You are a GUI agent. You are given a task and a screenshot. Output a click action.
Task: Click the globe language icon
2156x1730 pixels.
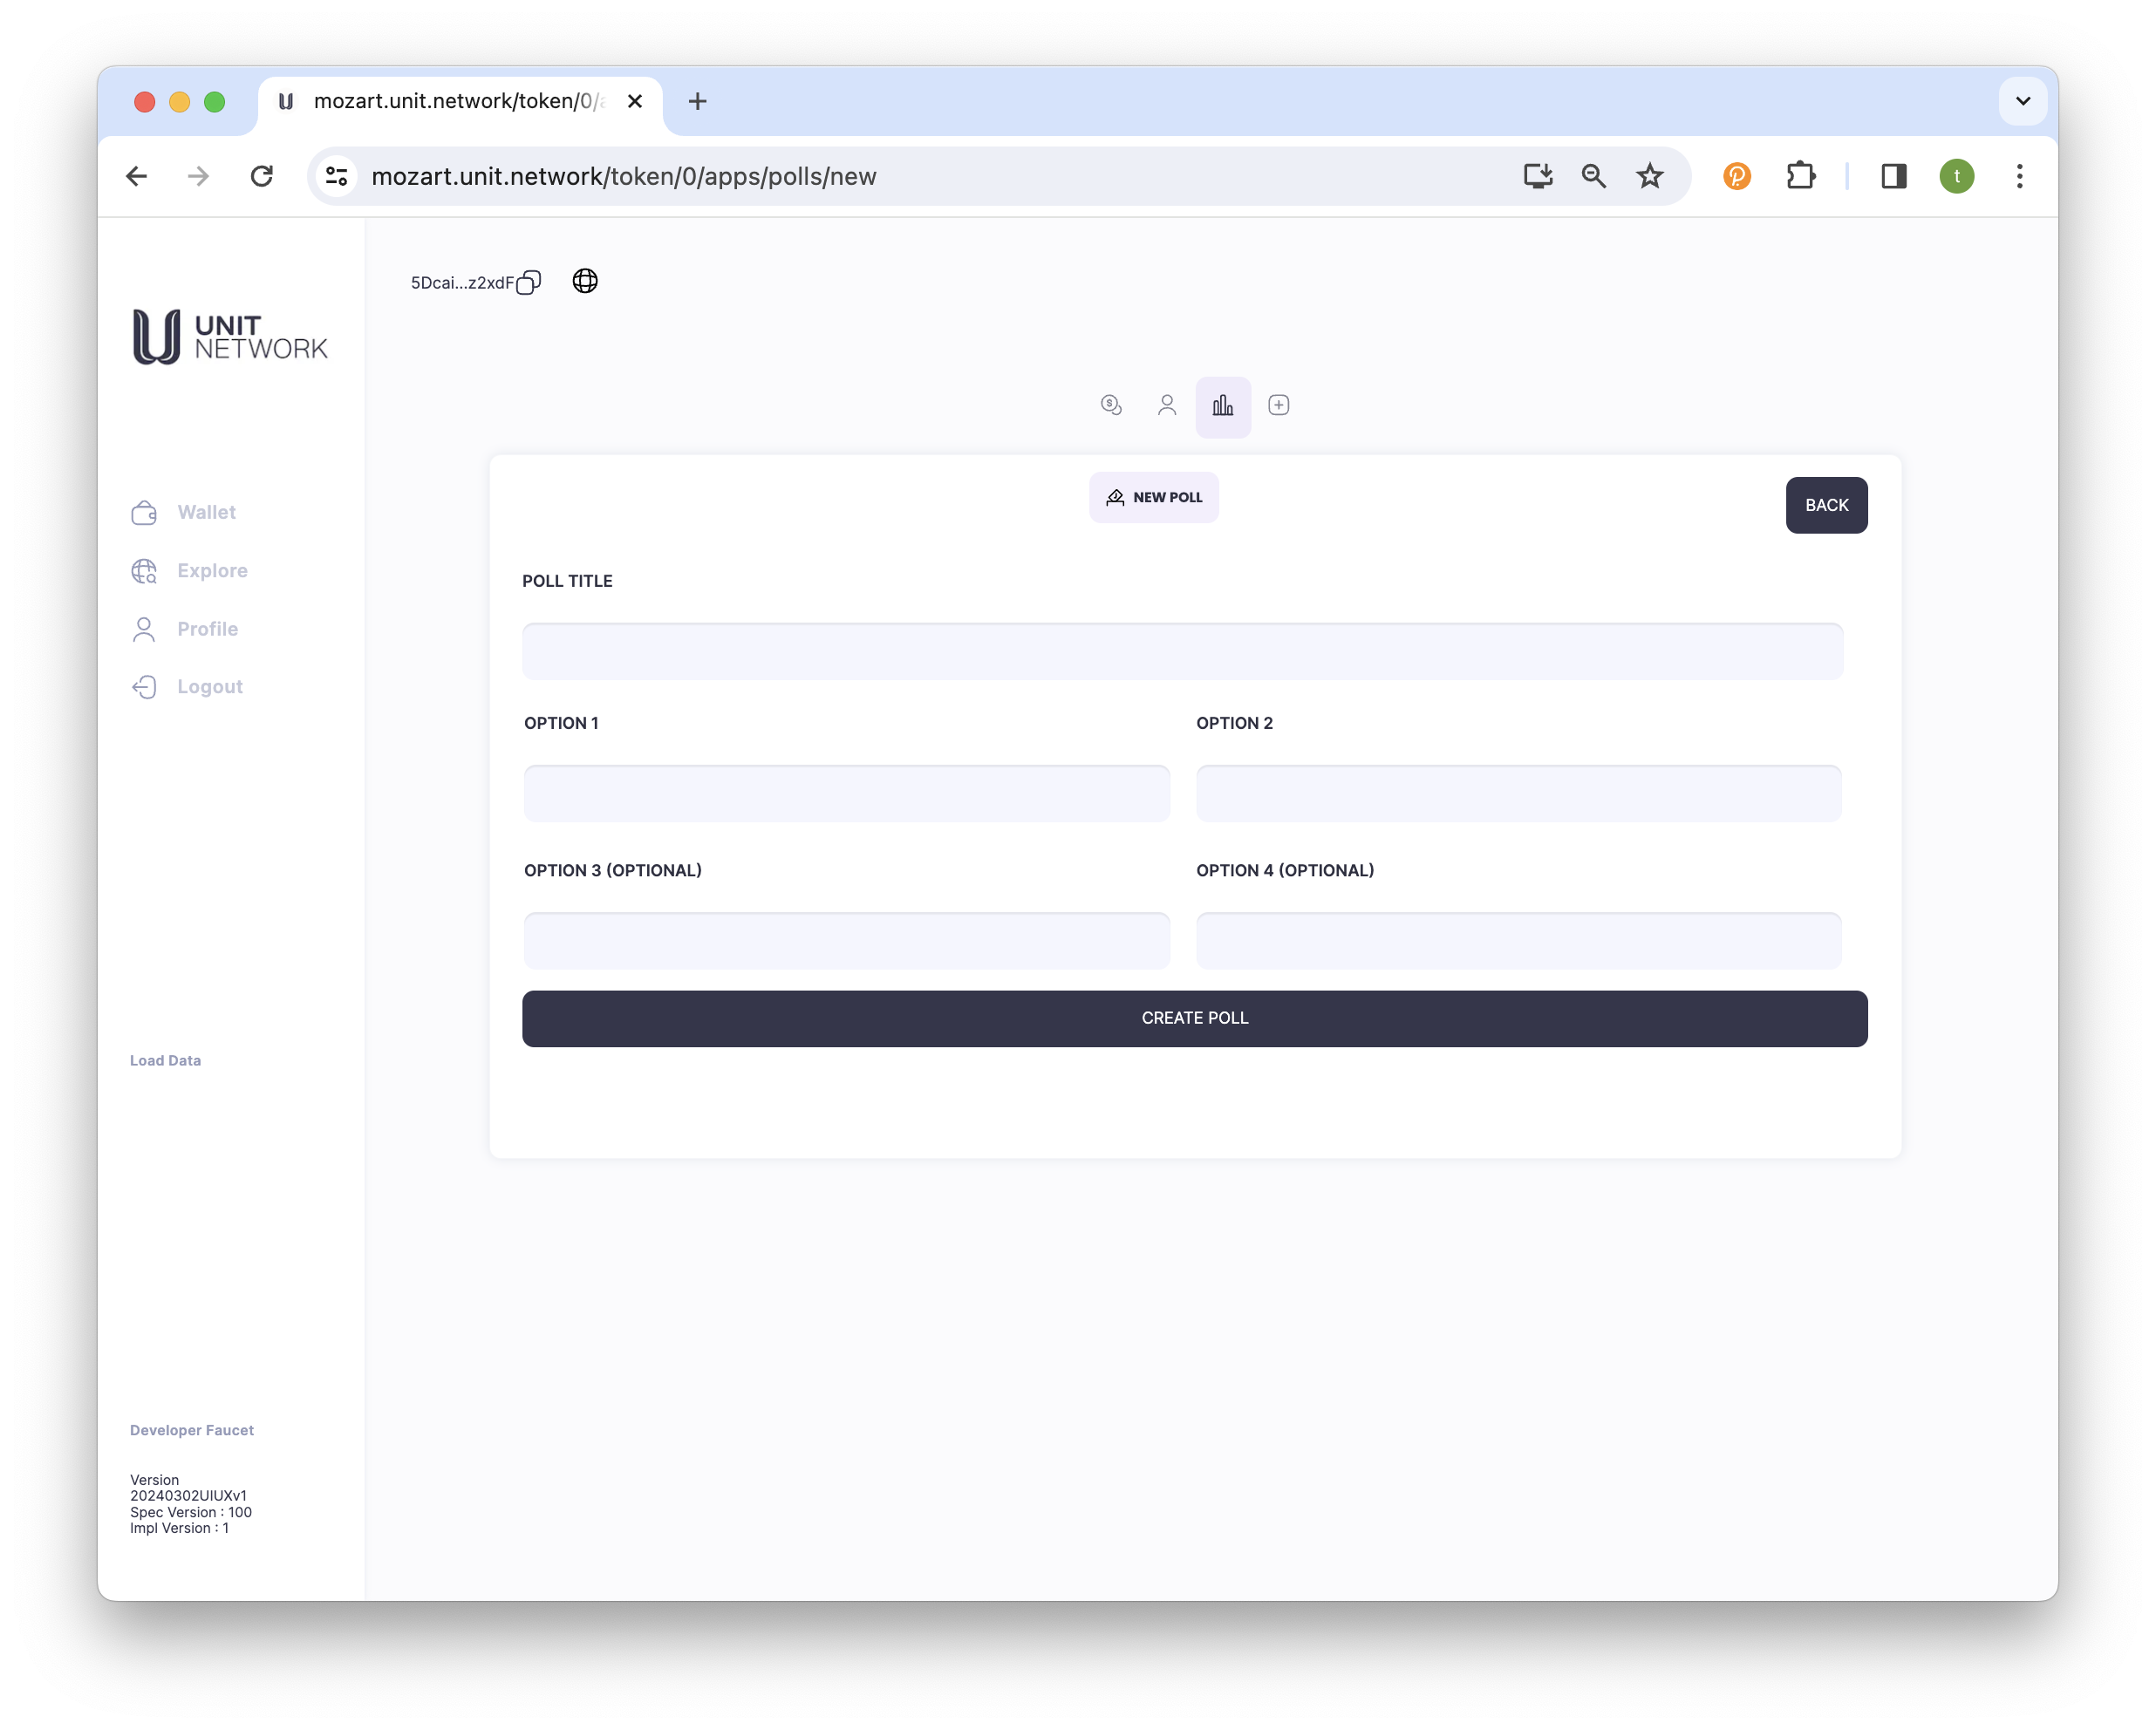click(585, 281)
